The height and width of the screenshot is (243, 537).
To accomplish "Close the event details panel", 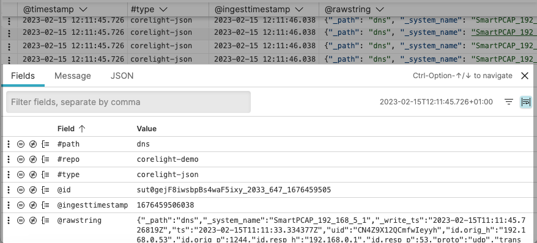I will pyautogui.click(x=525, y=76).
